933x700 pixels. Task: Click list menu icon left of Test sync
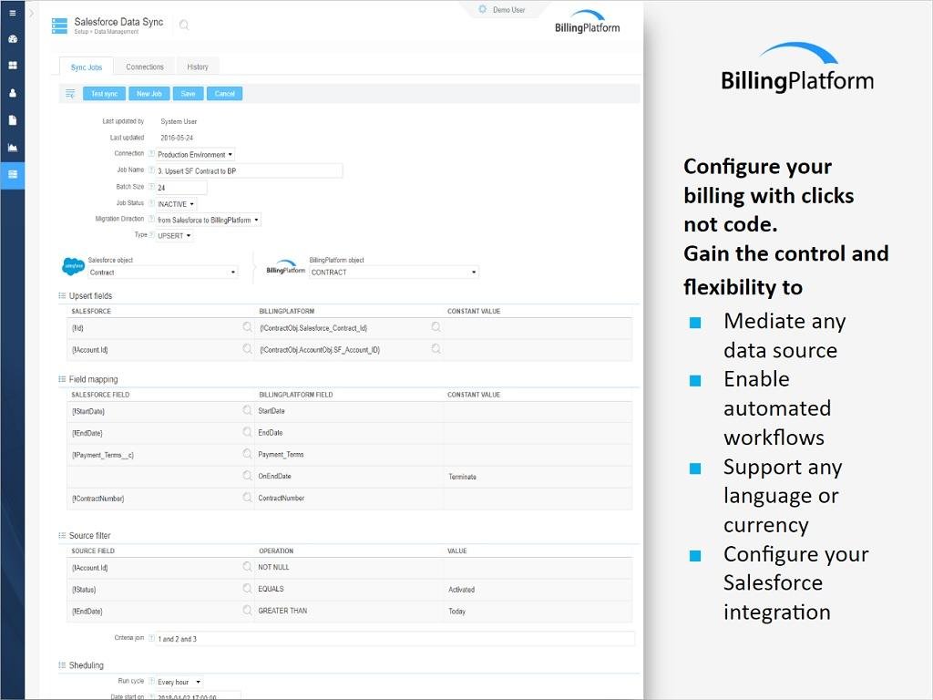coord(70,94)
